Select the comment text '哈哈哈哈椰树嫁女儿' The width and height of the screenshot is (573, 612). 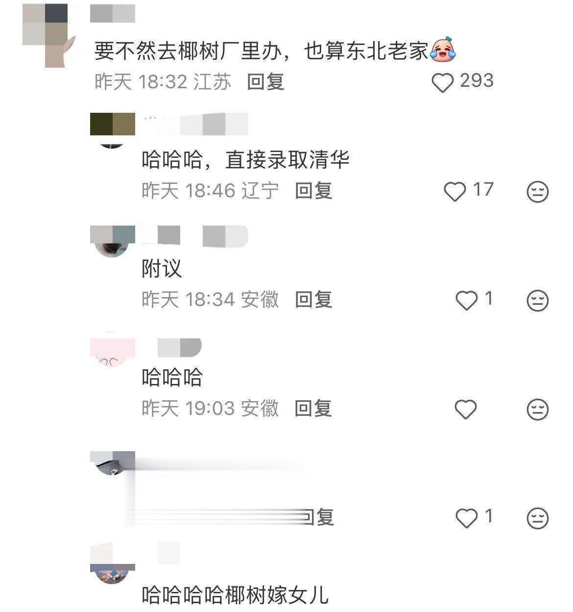235,595
